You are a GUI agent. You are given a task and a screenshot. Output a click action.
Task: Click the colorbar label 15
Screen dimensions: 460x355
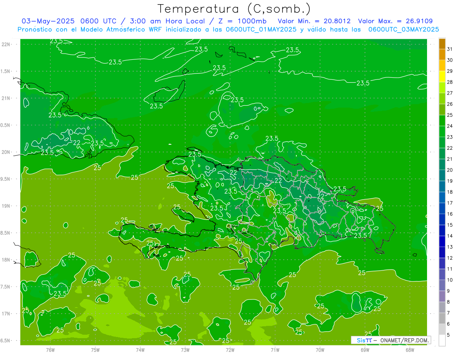click(x=450, y=225)
